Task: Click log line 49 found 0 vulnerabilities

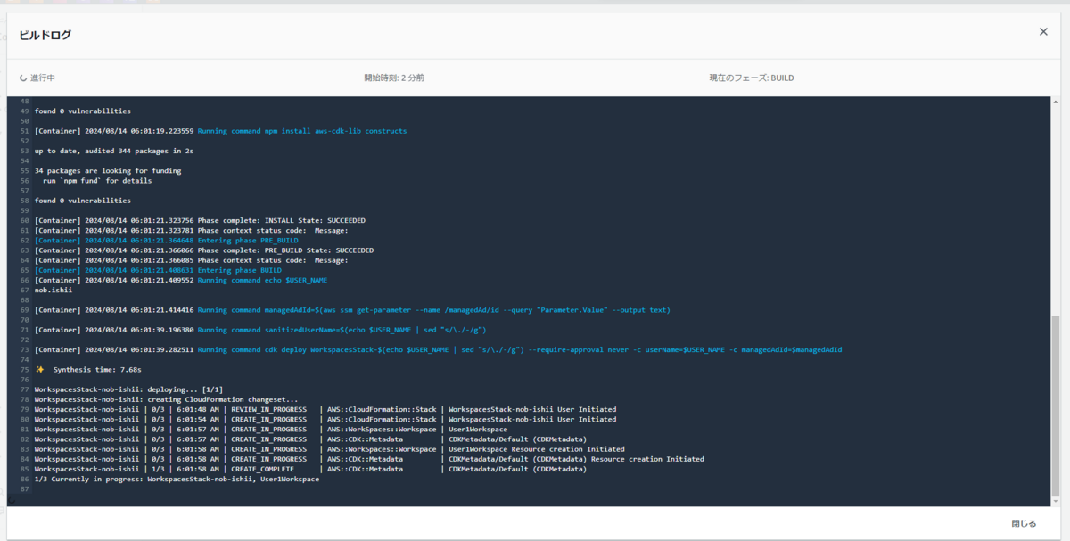Action: tap(83, 111)
